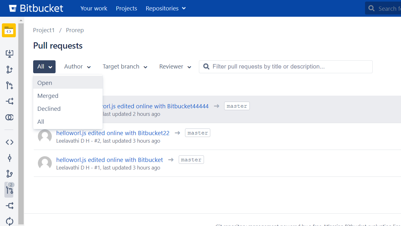401x226 pixels.
Task: Select Merged in the state filter menu
Action: point(68,96)
